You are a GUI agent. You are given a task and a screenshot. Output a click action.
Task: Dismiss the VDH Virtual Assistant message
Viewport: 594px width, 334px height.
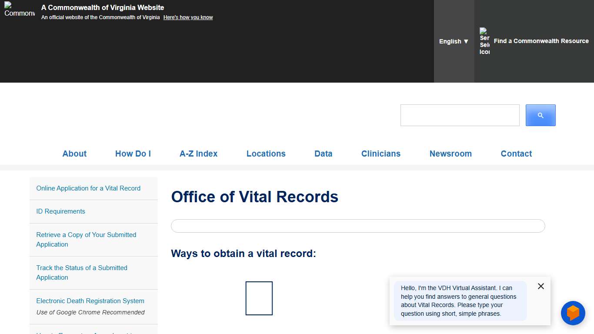[x=541, y=286]
